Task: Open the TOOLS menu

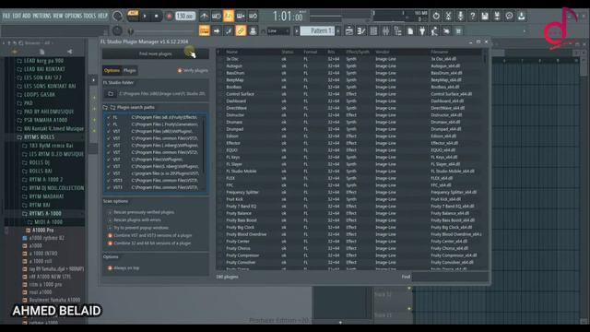Action: [x=89, y=16]
